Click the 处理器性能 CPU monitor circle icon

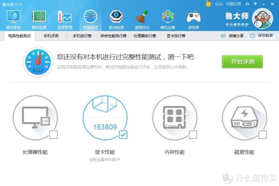[x=35, y=118]
